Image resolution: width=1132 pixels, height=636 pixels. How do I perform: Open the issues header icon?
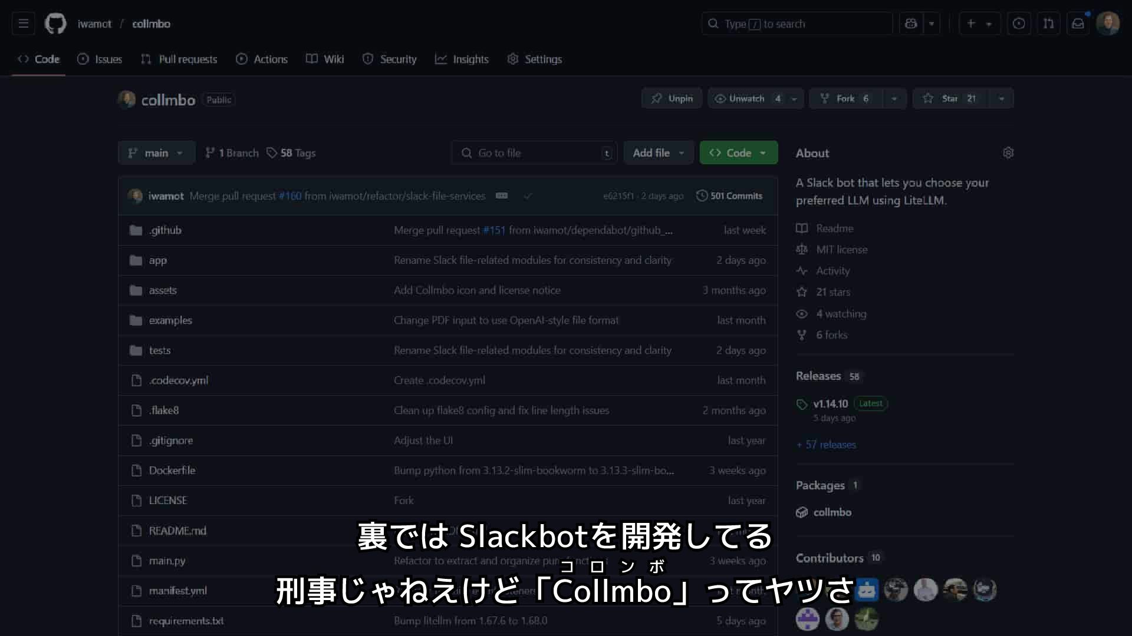pyautogui.click(x=1019, y=24)
